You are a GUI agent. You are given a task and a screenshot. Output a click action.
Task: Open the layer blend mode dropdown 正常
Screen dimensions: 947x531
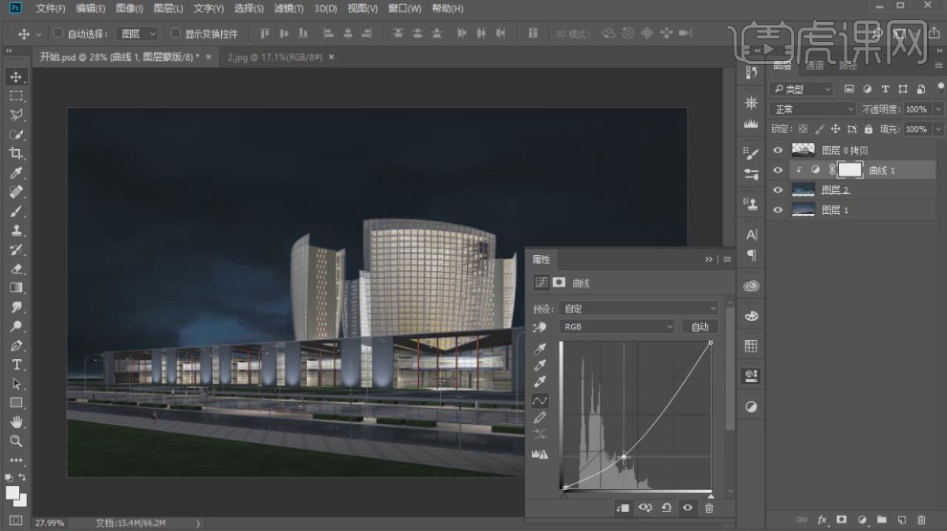813,110
